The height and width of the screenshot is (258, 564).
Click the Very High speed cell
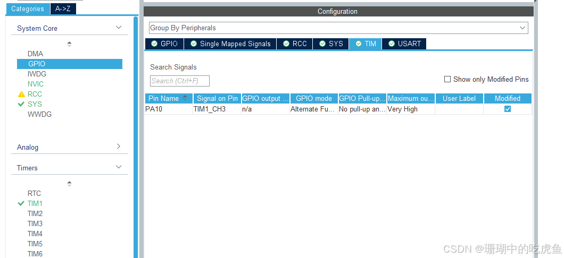click(x=411, y=109)
